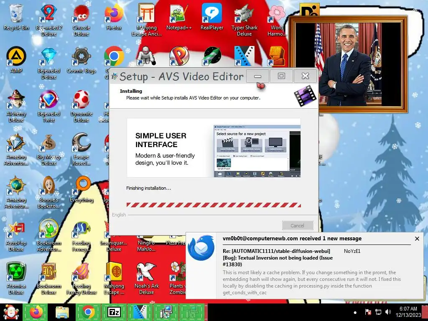Select Bonnie's Booksto... desktop icon
The height and width of the screenshot is (321, 428).
(x=48, y=192)
